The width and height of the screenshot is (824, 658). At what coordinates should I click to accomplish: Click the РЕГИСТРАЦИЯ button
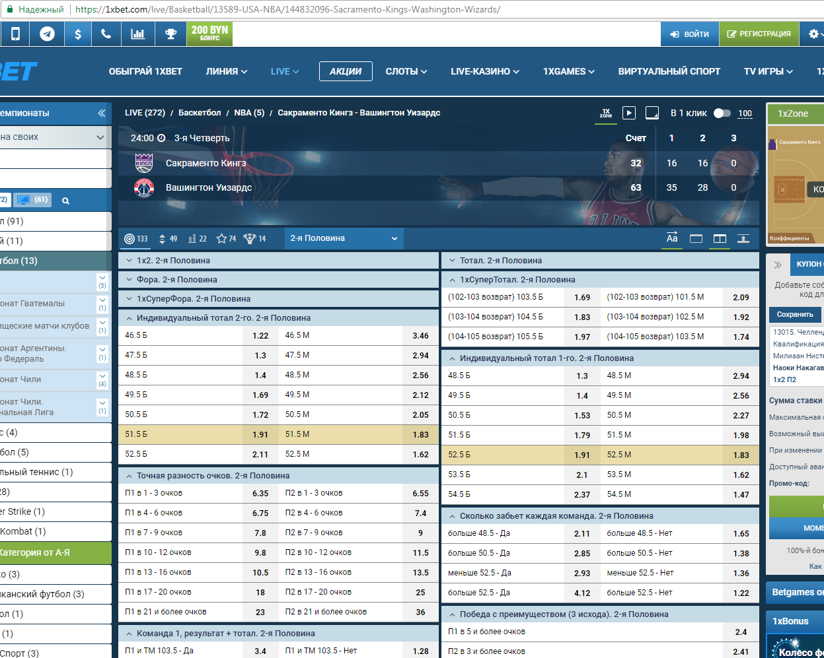[759, 34]
